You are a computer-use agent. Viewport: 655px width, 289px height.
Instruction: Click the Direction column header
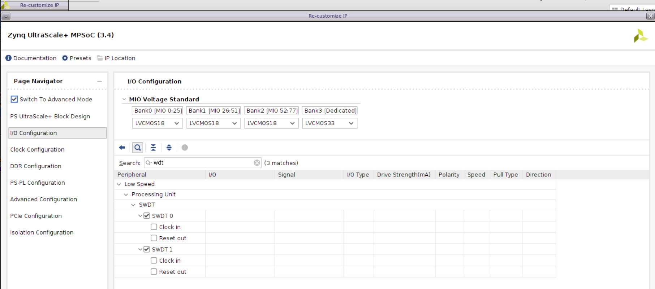click(x=539, y=175)
